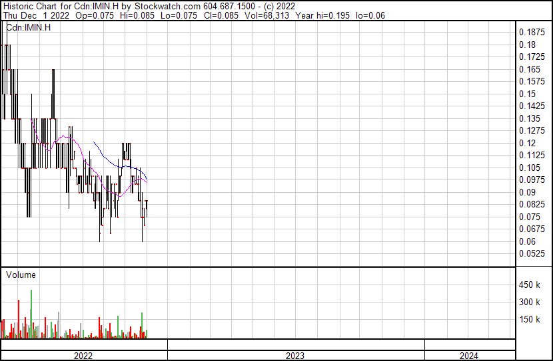The height and width of the screenshot is (361, 553).
Task: Select the 2024 year label on the timeline
Action: point(470,356)
